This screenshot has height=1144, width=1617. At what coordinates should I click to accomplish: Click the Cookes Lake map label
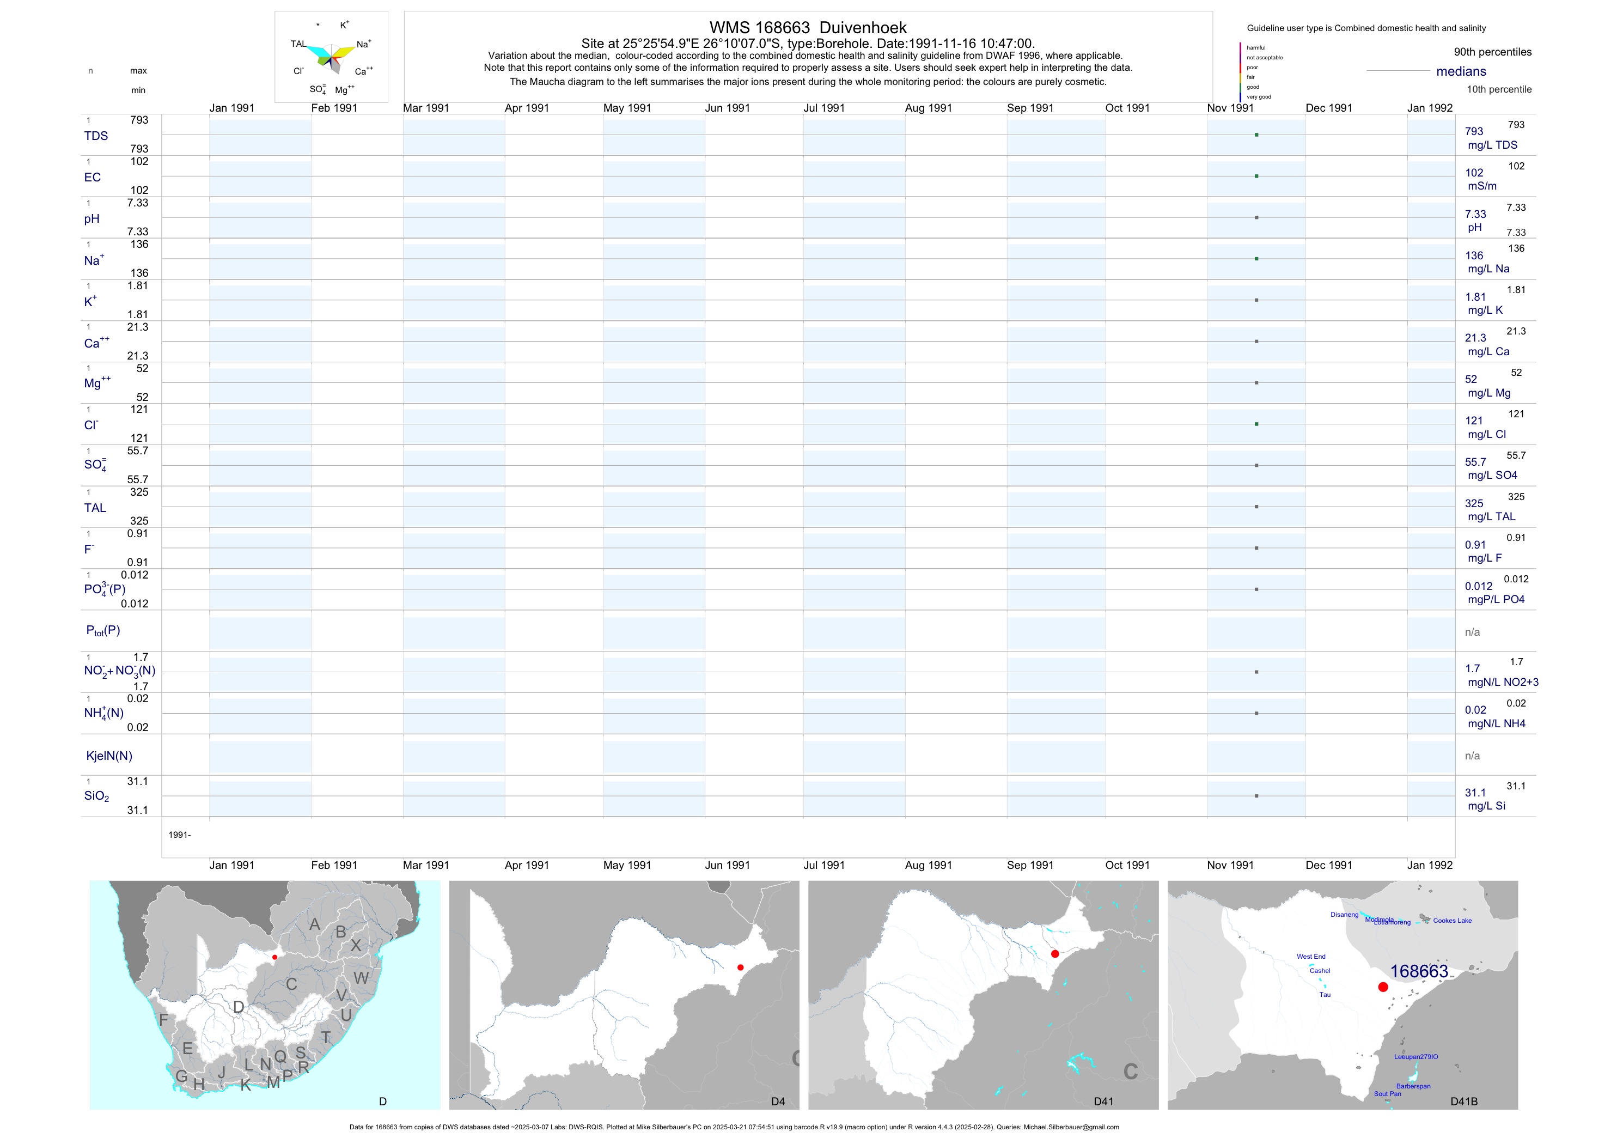(1452, 921)
